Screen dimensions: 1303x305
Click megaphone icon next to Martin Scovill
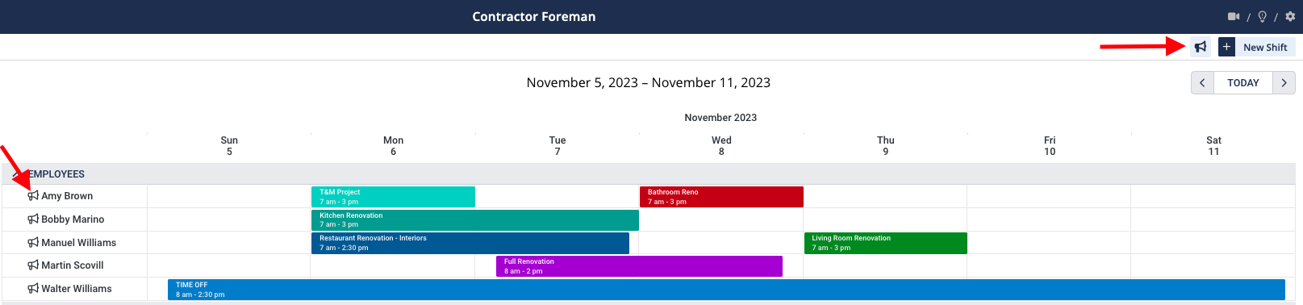(x=33, y=265)
